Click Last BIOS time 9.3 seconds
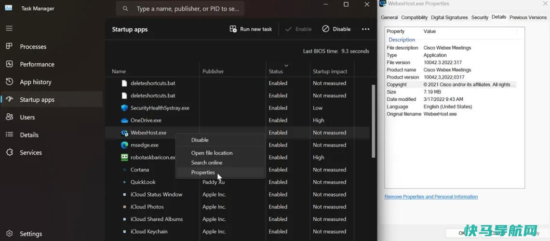550x241 pixels. pos(336,51)
